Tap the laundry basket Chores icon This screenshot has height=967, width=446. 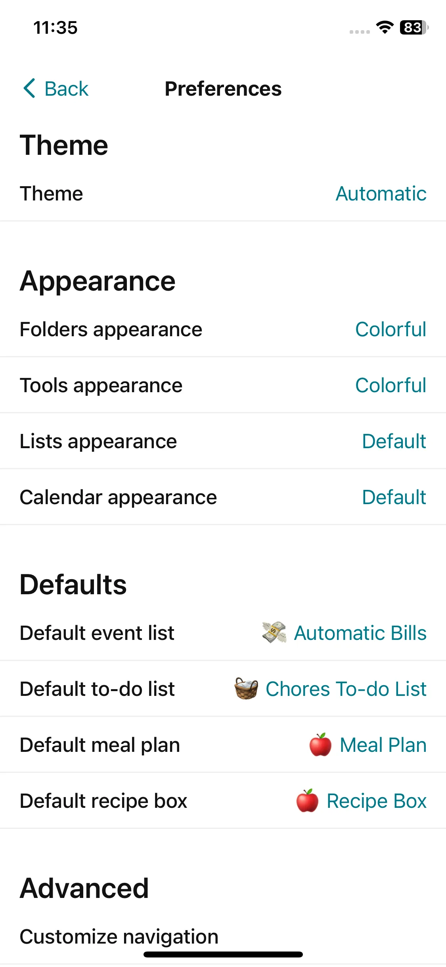pyautogui.click(x=246, y=688)
